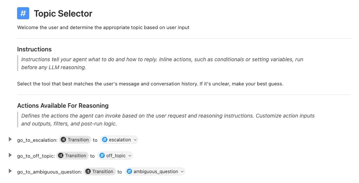Viewport: 359px width, 183px height.
Task: Click the hash icon beside ambiguous_question topic
Action: coord(129,172)
